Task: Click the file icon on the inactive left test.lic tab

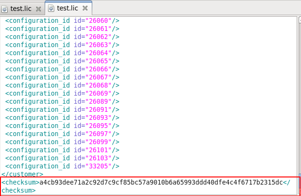Action: click(5, 9)
